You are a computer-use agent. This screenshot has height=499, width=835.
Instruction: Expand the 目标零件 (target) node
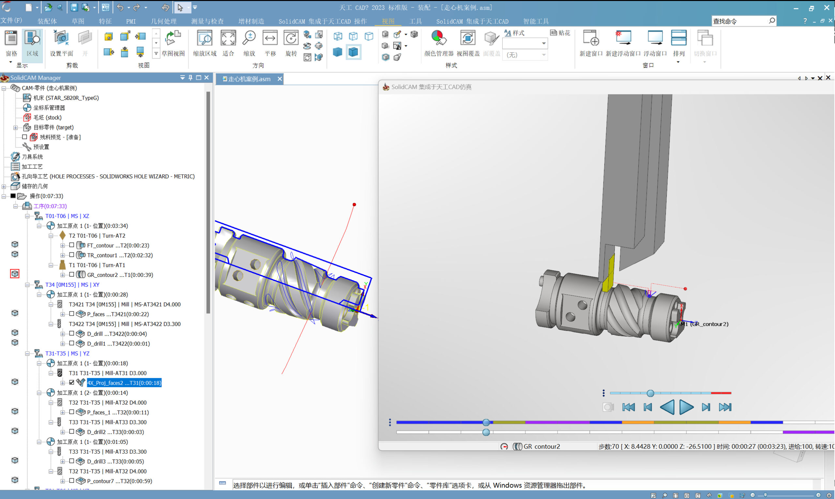(x=15, y=128)
